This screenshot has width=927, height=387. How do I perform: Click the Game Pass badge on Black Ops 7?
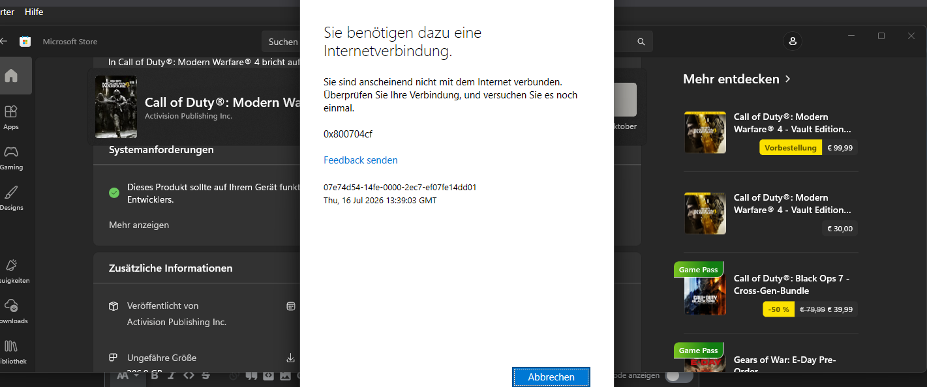(698, 270)
